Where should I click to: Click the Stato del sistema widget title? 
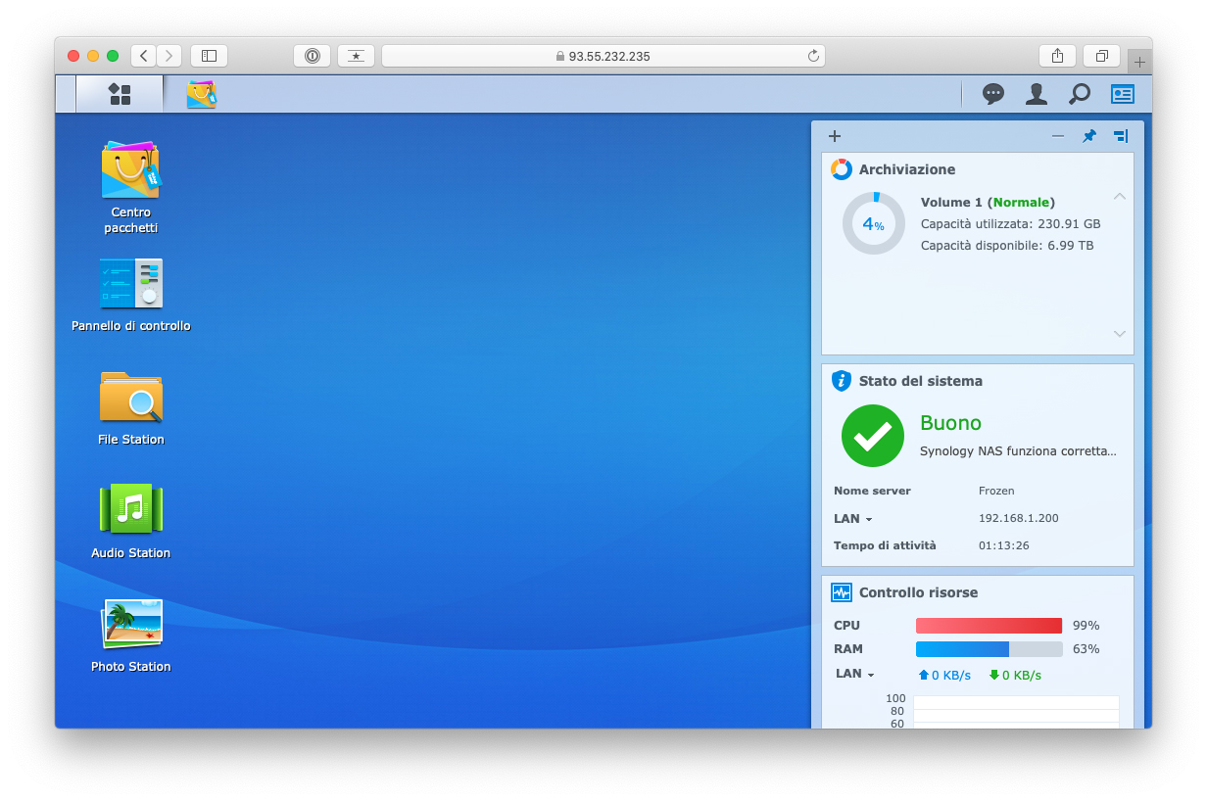921,381
